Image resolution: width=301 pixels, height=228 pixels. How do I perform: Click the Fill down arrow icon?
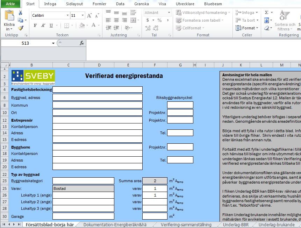[267, 20]
